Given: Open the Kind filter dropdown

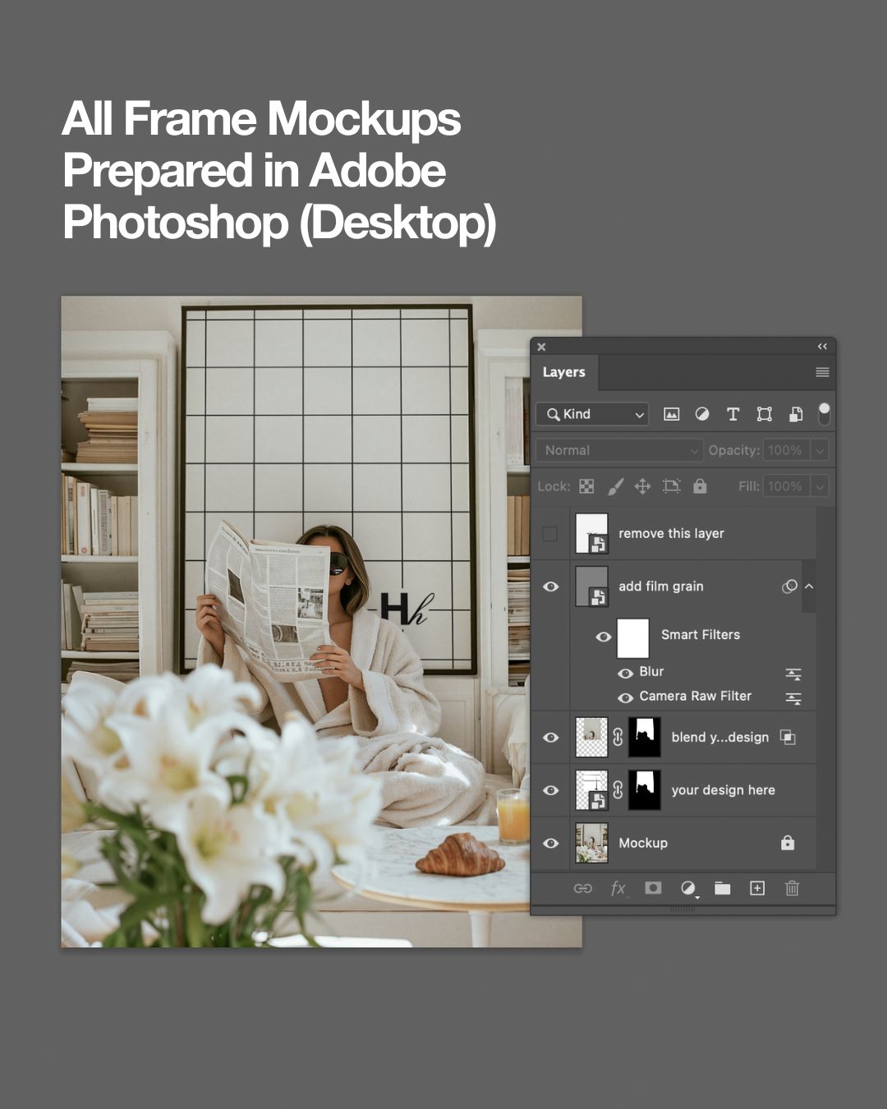Looking at the screenshot, I should click(592, 414).
